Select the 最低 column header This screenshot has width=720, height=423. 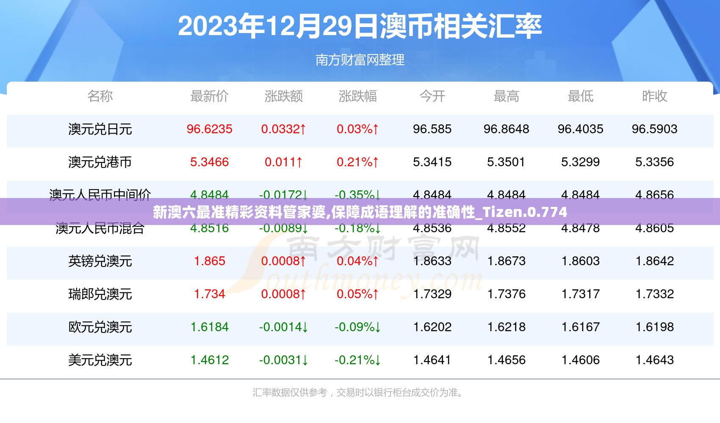coord(581,96)
